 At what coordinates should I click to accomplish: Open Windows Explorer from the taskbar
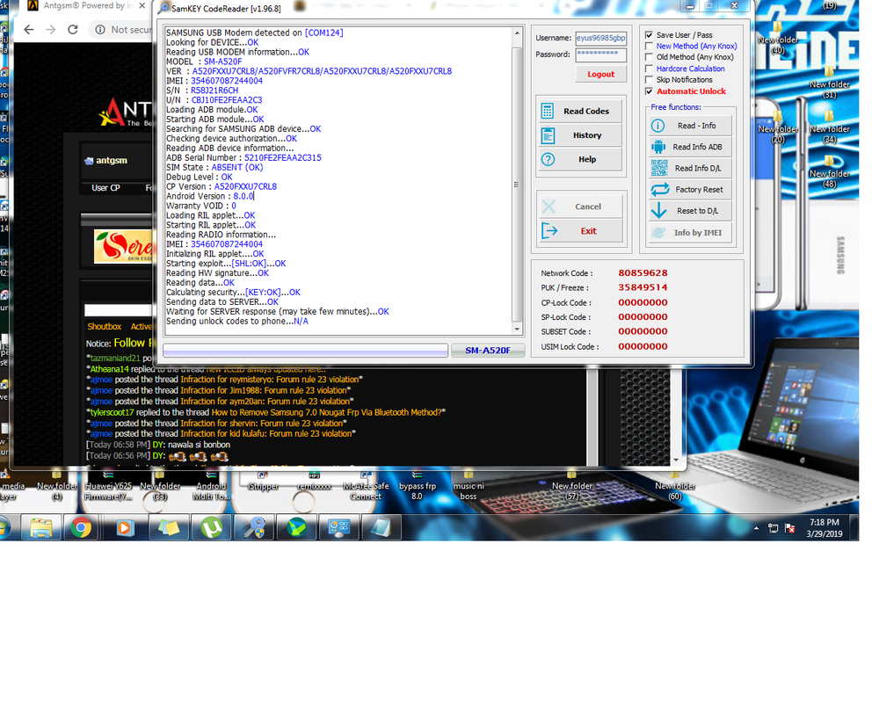(41, 528)
